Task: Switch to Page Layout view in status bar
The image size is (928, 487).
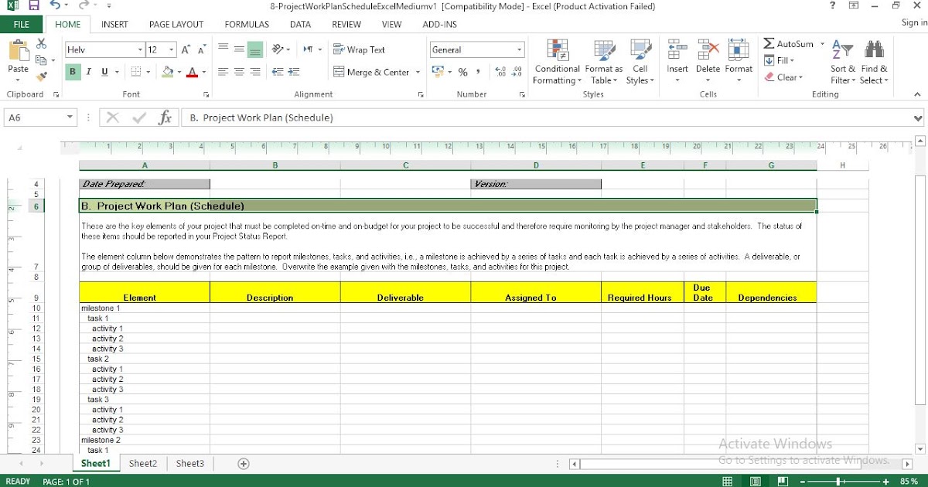Action: click(756, 481)
